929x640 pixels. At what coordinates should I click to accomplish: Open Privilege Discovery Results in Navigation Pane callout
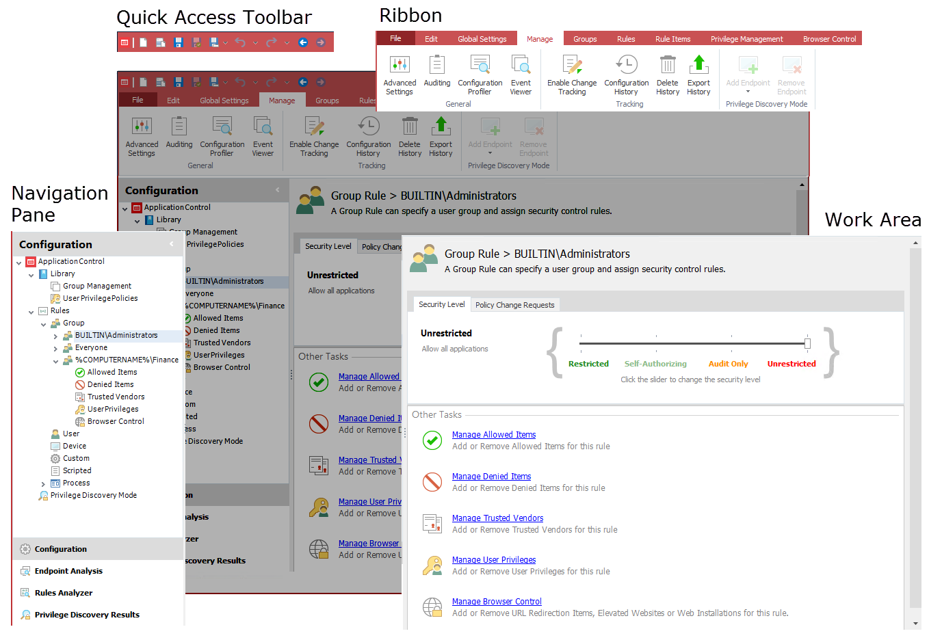(98, 615)
